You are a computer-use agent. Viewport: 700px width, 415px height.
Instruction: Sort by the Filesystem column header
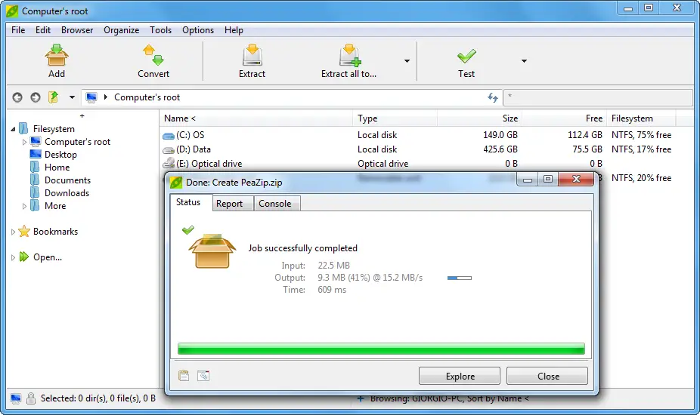point(641,118)
